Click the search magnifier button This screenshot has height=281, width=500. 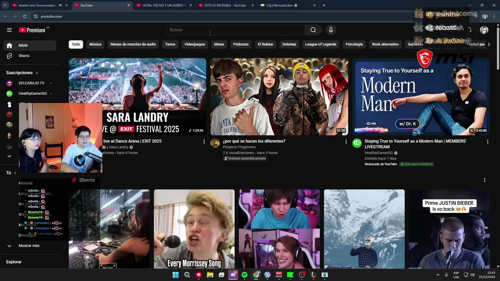313,30
